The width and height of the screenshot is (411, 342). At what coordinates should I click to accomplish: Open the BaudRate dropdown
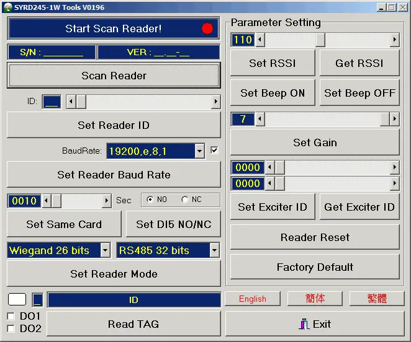199,151
